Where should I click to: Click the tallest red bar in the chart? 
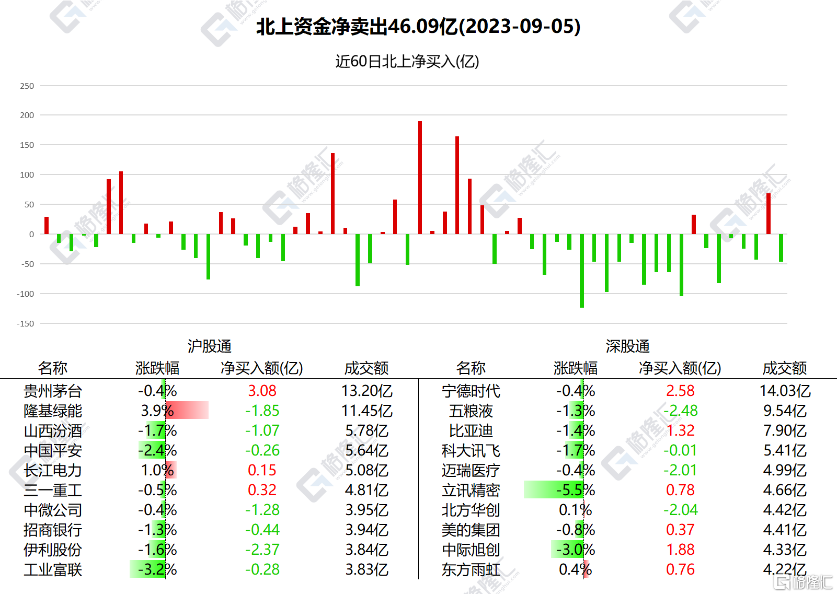(x=420, y=177)
